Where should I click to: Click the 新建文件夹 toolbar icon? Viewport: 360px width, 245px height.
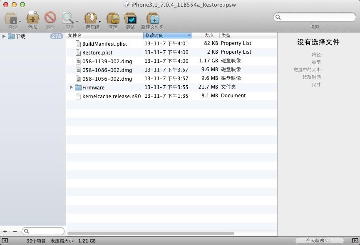[x=153, y=18]
